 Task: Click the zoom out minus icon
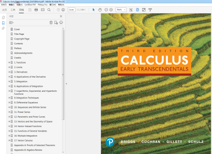click(106, 10)
